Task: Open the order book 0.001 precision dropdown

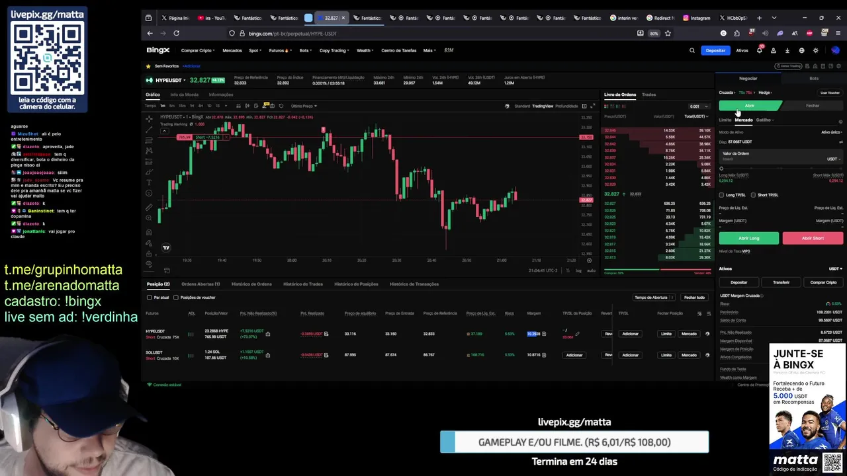Action: (x=698, y=106)
